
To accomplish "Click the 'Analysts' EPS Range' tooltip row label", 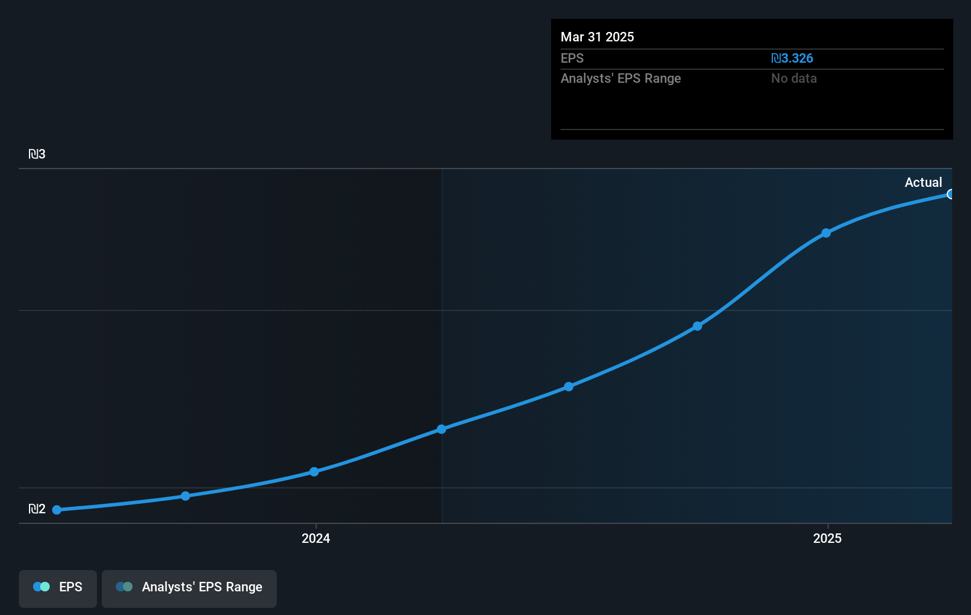I will 621,79.
